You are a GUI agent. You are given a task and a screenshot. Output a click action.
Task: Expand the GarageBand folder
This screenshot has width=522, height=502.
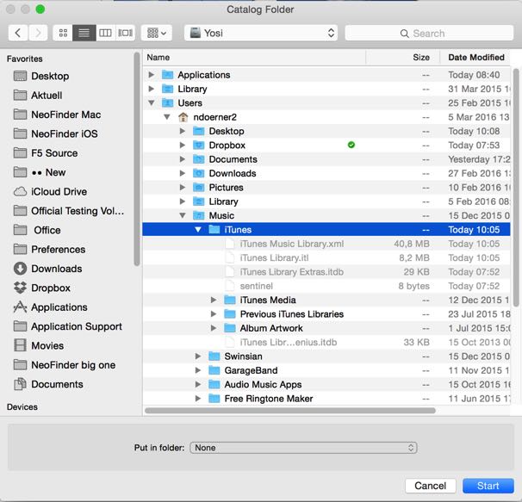[x=198, y=370]
